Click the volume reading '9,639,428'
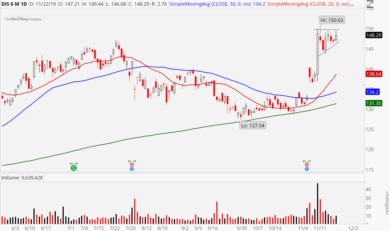The width and height of the screenshot is (390, 231). click(32, 178)
